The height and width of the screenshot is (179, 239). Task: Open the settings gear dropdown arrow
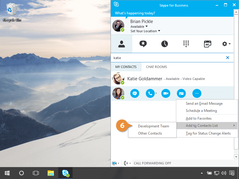pos(229,44)
